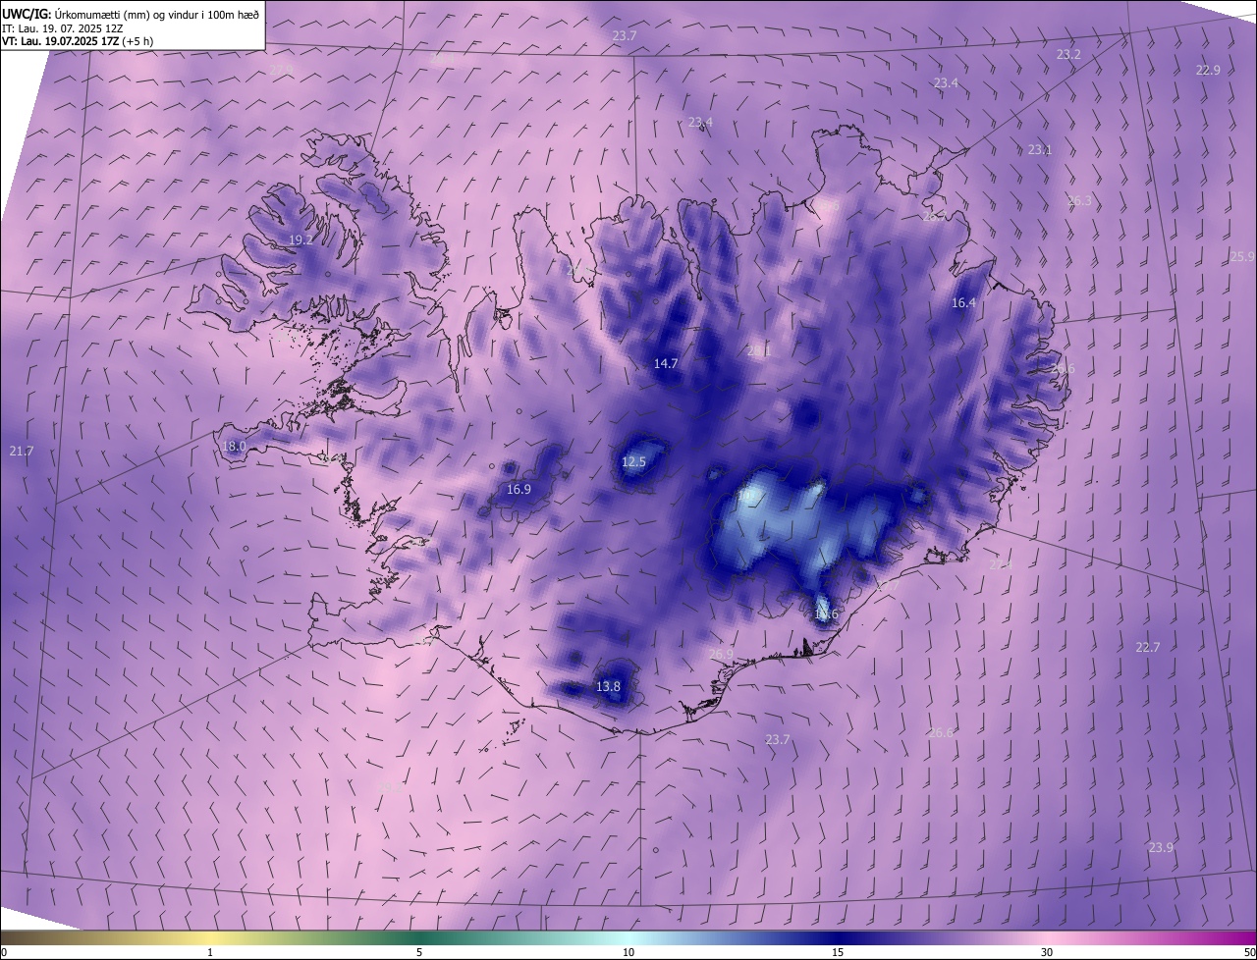Viewport: 1257px width, 960px height.
Task: Click the colorbar tick label 1
Action: [210, 952]
